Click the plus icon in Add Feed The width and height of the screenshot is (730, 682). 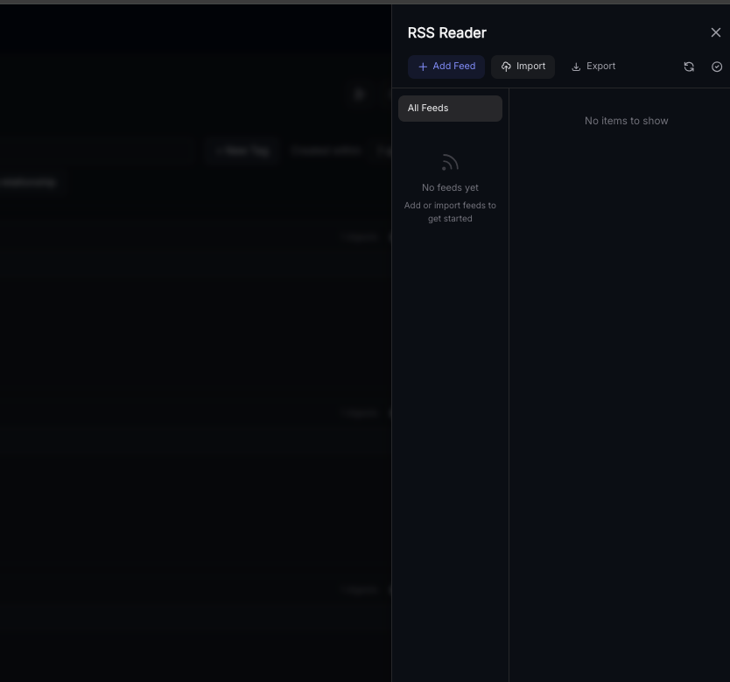pos(423,67)
